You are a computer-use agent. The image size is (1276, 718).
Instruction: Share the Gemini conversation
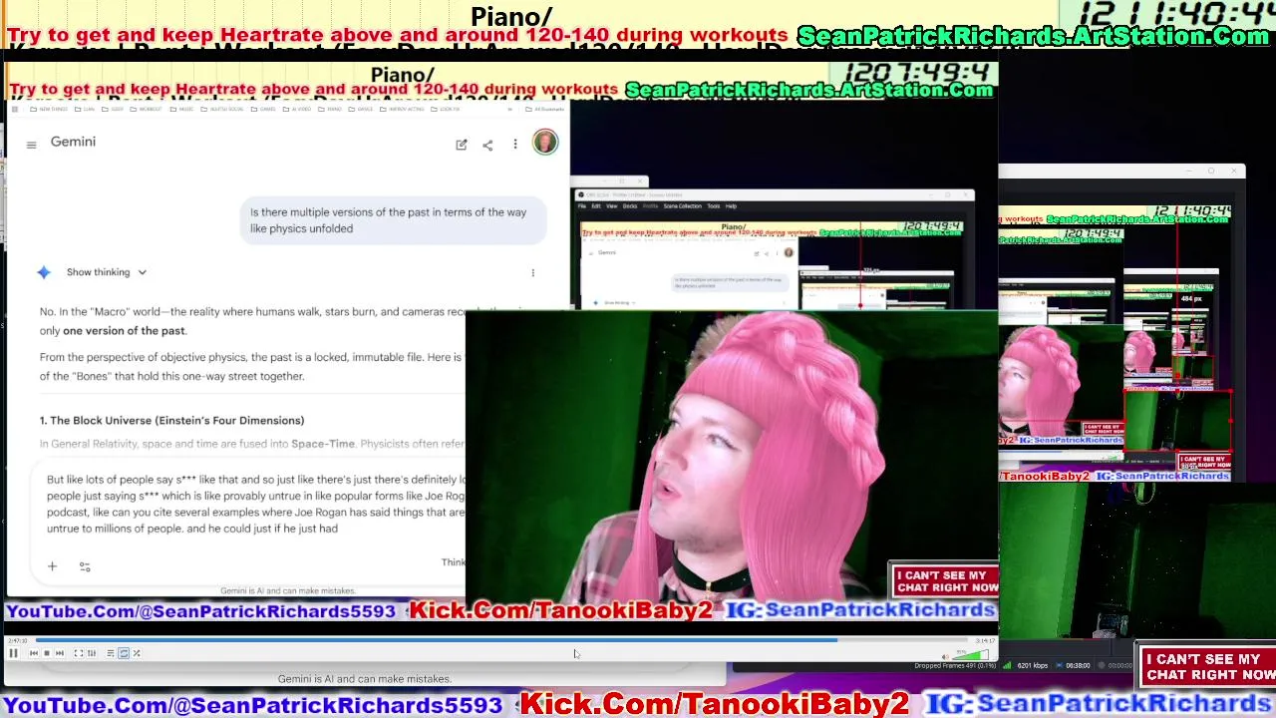[487, 145]
